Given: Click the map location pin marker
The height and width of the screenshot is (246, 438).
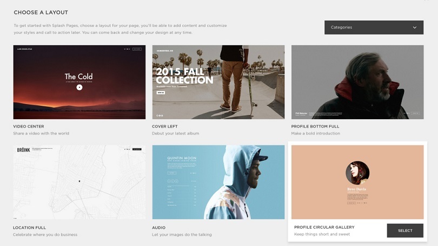Looking at the screenshot, I should [79, 181].
